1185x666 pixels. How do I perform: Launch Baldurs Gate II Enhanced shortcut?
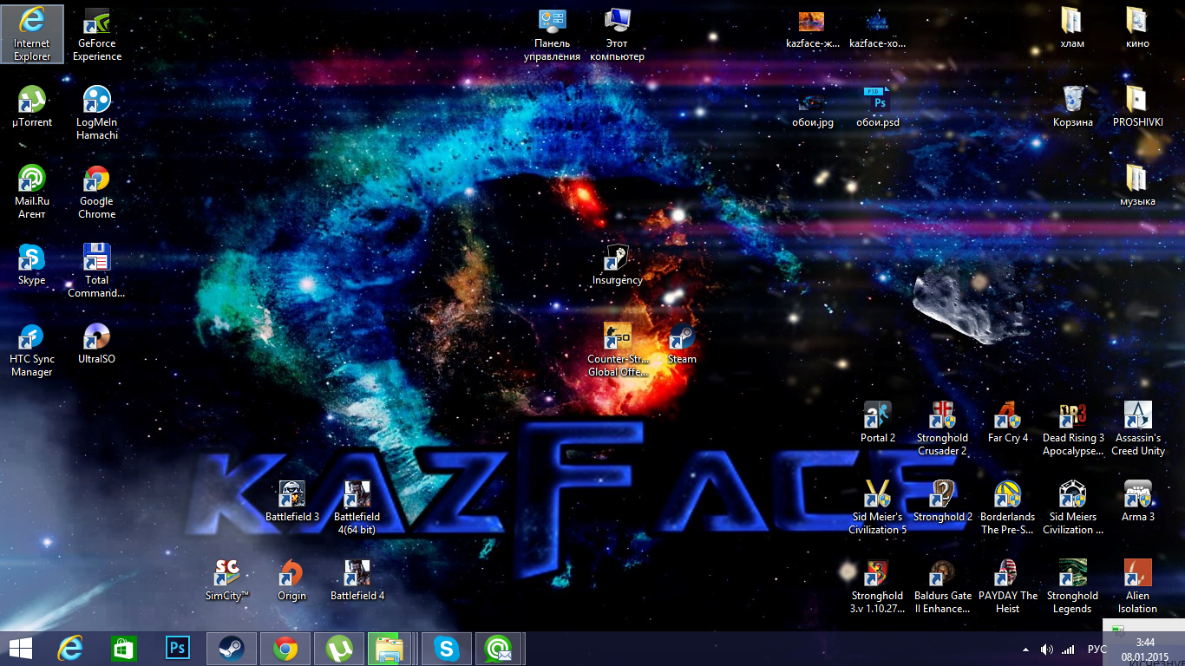[943, 585]
